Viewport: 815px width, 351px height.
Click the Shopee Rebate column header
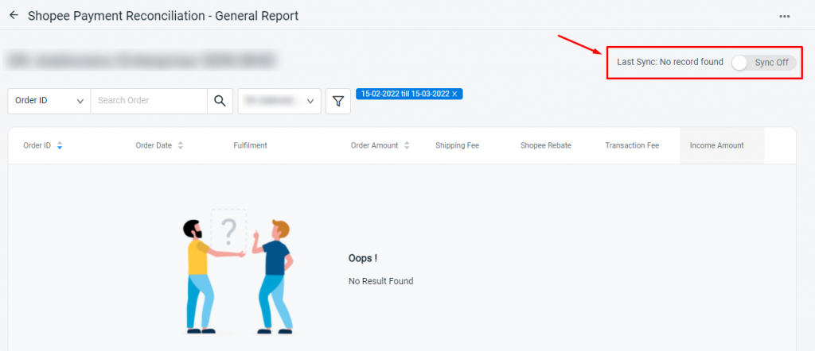546,145
